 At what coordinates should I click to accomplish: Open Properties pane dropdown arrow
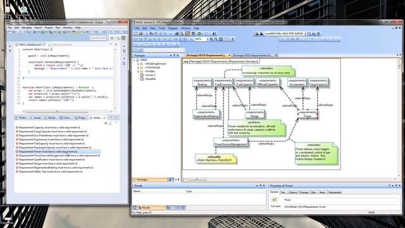pos(392,186)
